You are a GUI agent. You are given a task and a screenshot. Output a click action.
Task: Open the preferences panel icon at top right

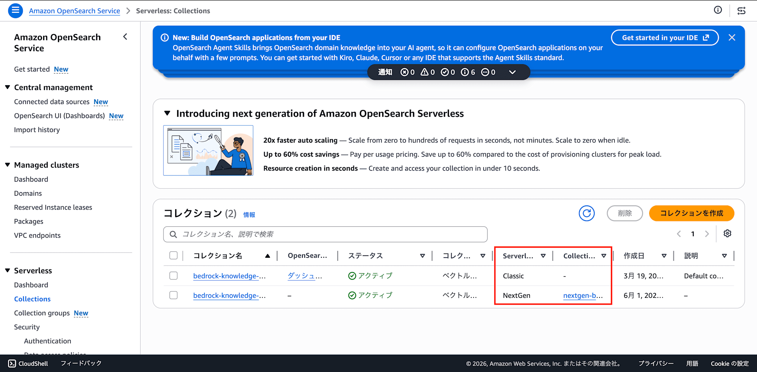click(741, 11)
